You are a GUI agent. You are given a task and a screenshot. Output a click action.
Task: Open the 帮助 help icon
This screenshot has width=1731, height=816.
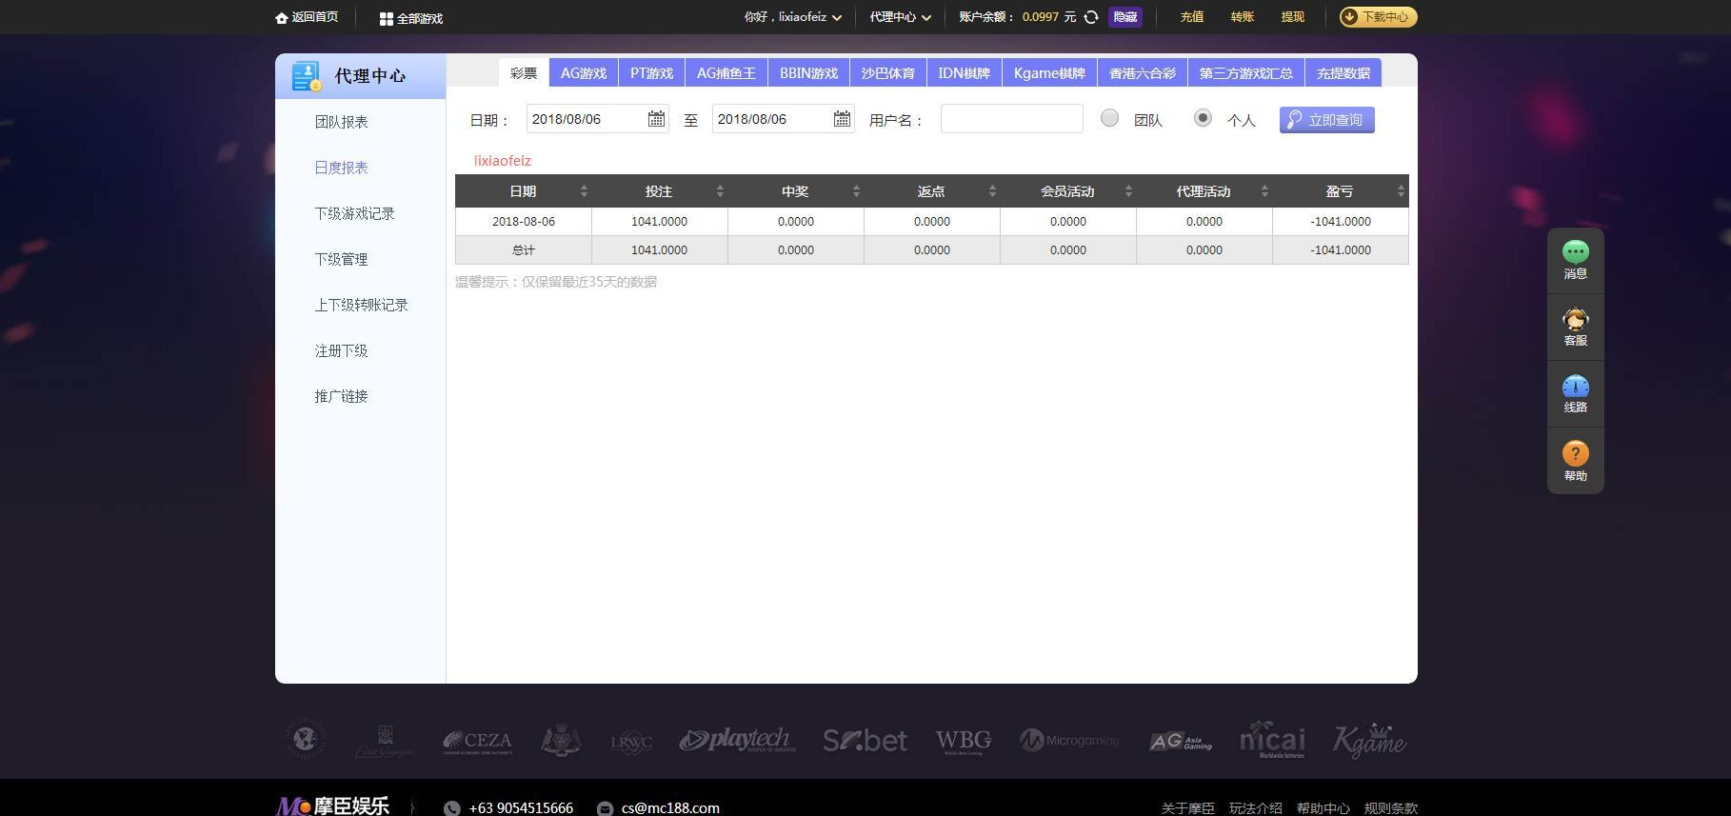[1576, 453]
